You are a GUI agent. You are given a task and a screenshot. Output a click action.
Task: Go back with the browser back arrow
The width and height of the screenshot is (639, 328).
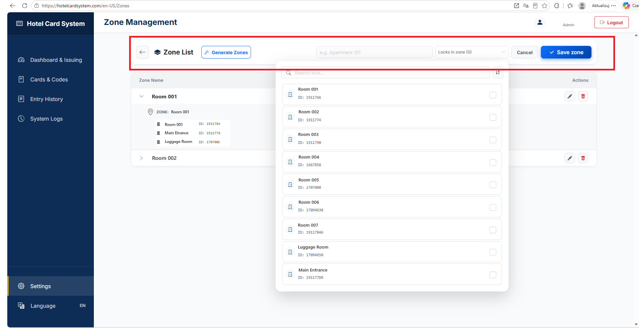tap(13, 6)
